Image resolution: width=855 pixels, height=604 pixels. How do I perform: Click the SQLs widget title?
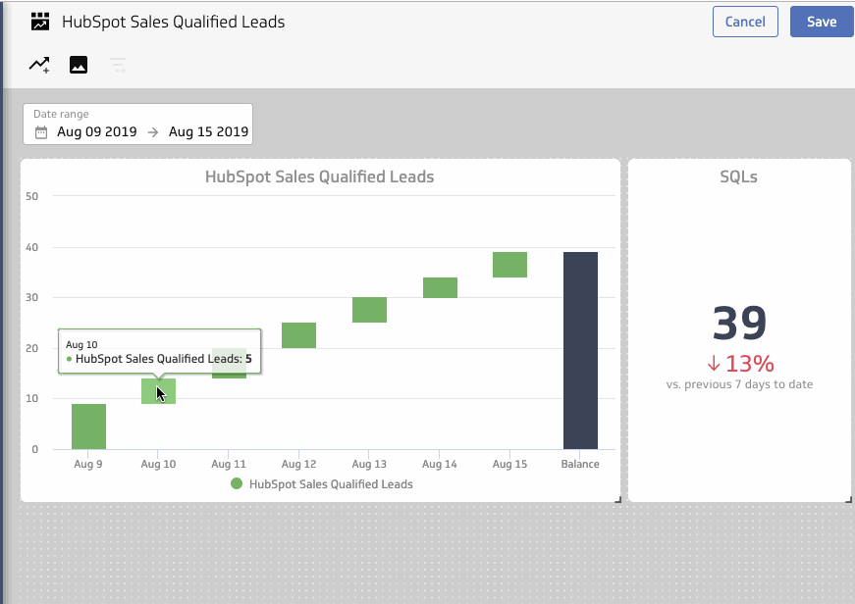pyautogui.click(x=737, y=176)
